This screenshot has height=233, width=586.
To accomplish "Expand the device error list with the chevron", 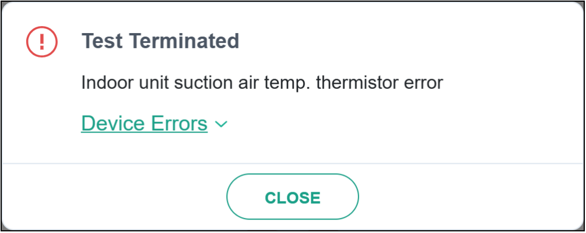I will [221, 124].
